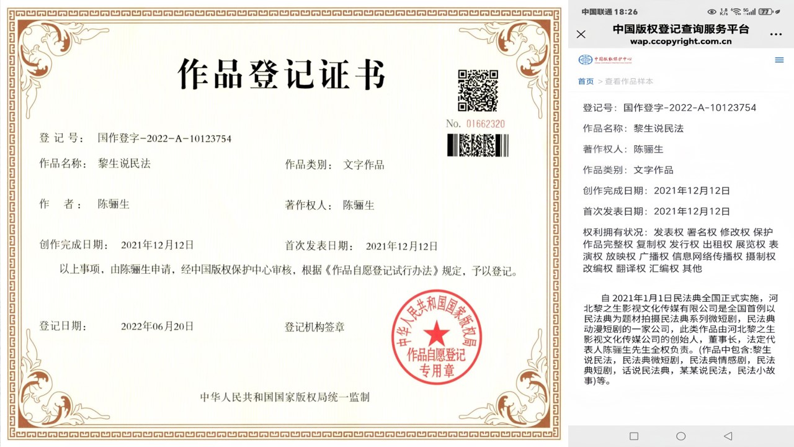This screenshot has height=447, width=794.
Task: Click the QR code on the certificate
Action: coord(478,91)
